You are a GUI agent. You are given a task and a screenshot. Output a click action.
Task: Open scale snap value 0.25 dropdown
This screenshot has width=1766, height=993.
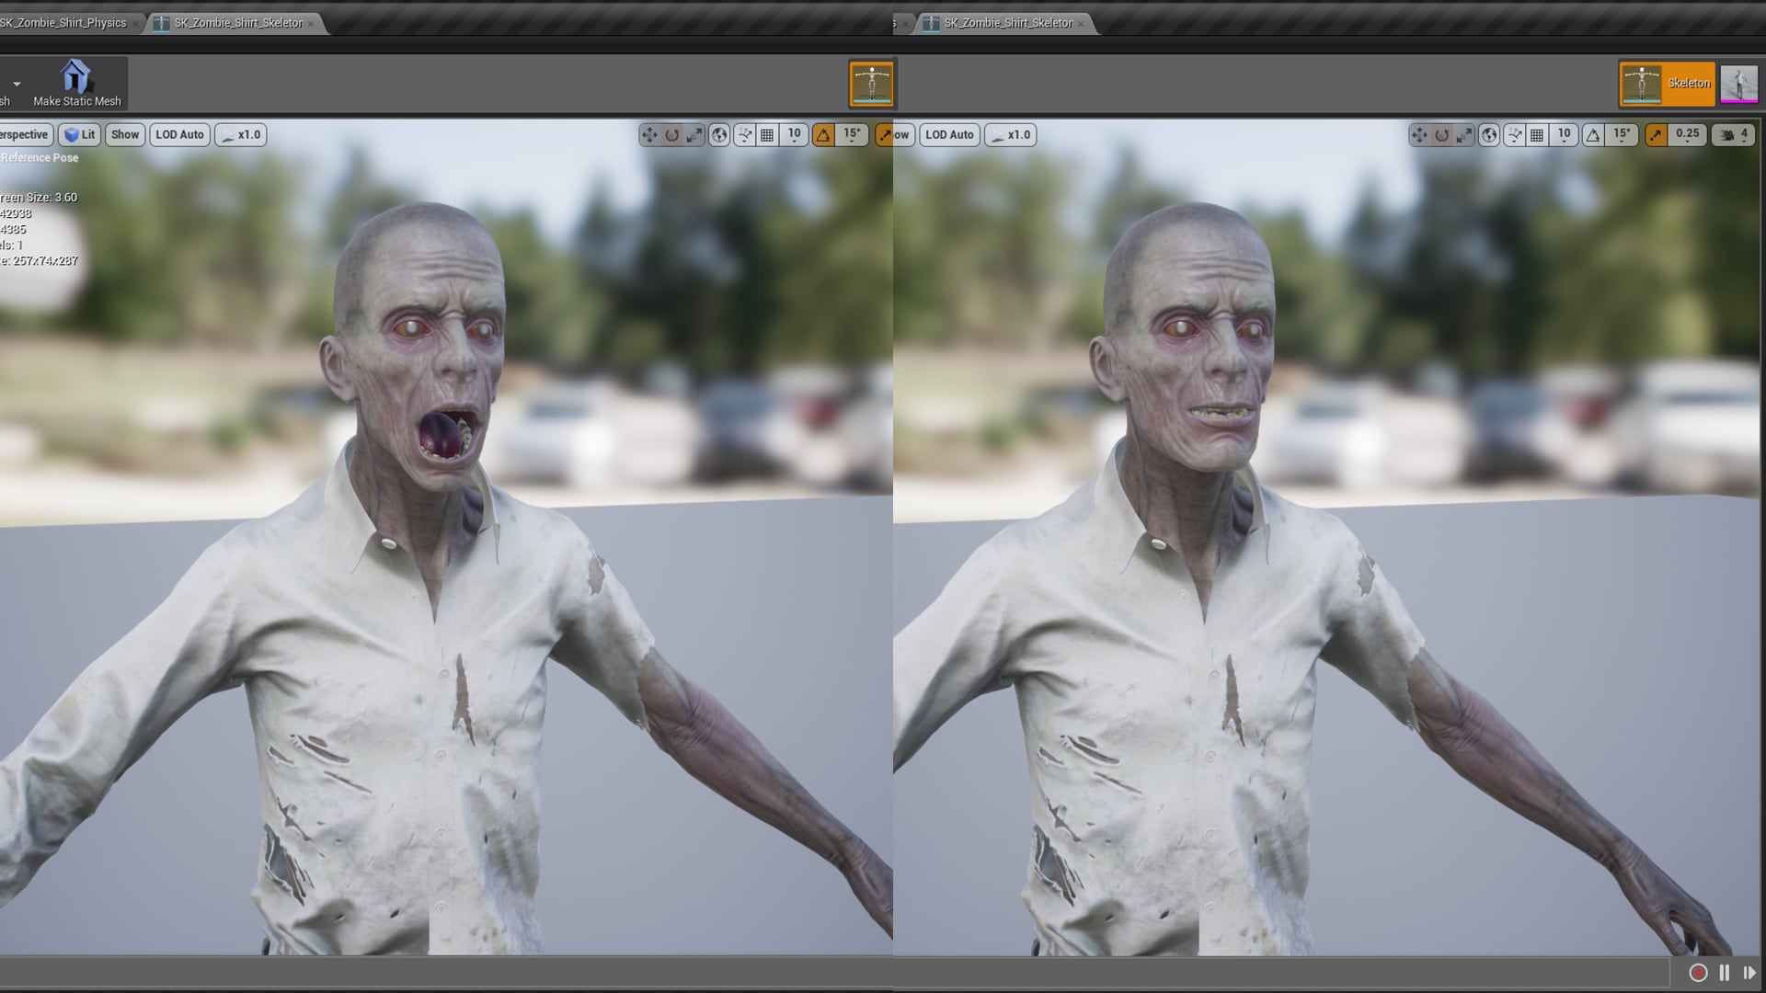click(x=1687, y=134)
